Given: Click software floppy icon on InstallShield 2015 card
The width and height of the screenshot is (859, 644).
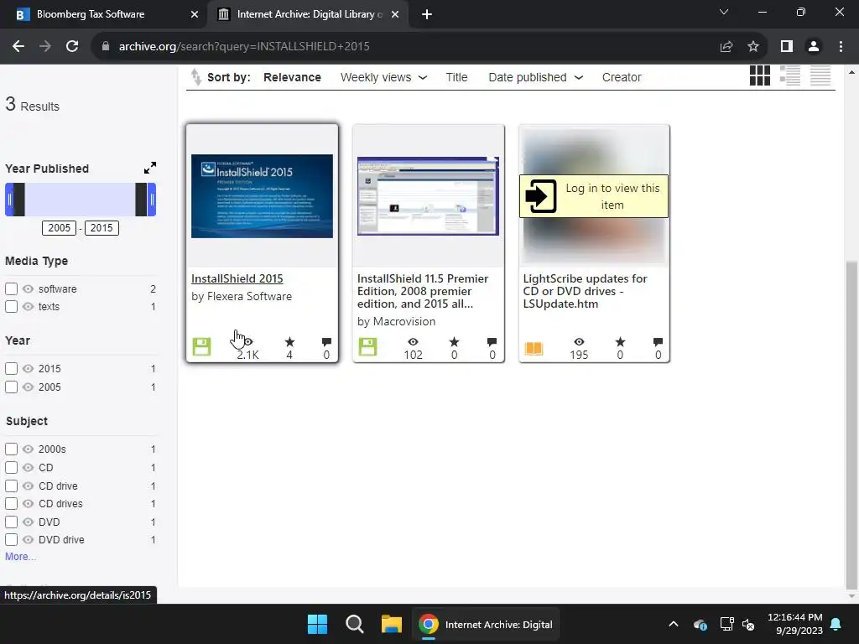Looking at the screenshot, I should tap(201, 346).
